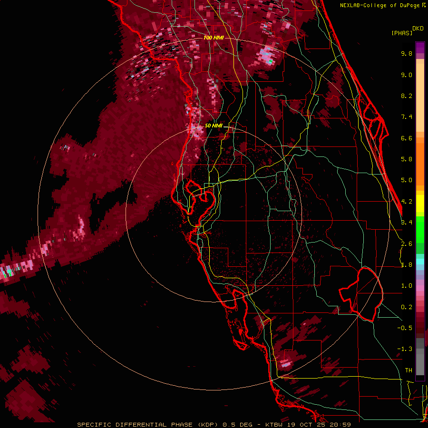Click the 2.6 value on the color scale
This screenshot has width=428, height=428.
(407, 244)
